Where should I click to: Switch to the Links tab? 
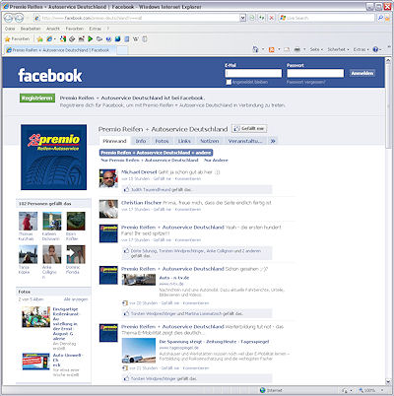point(184,141)
